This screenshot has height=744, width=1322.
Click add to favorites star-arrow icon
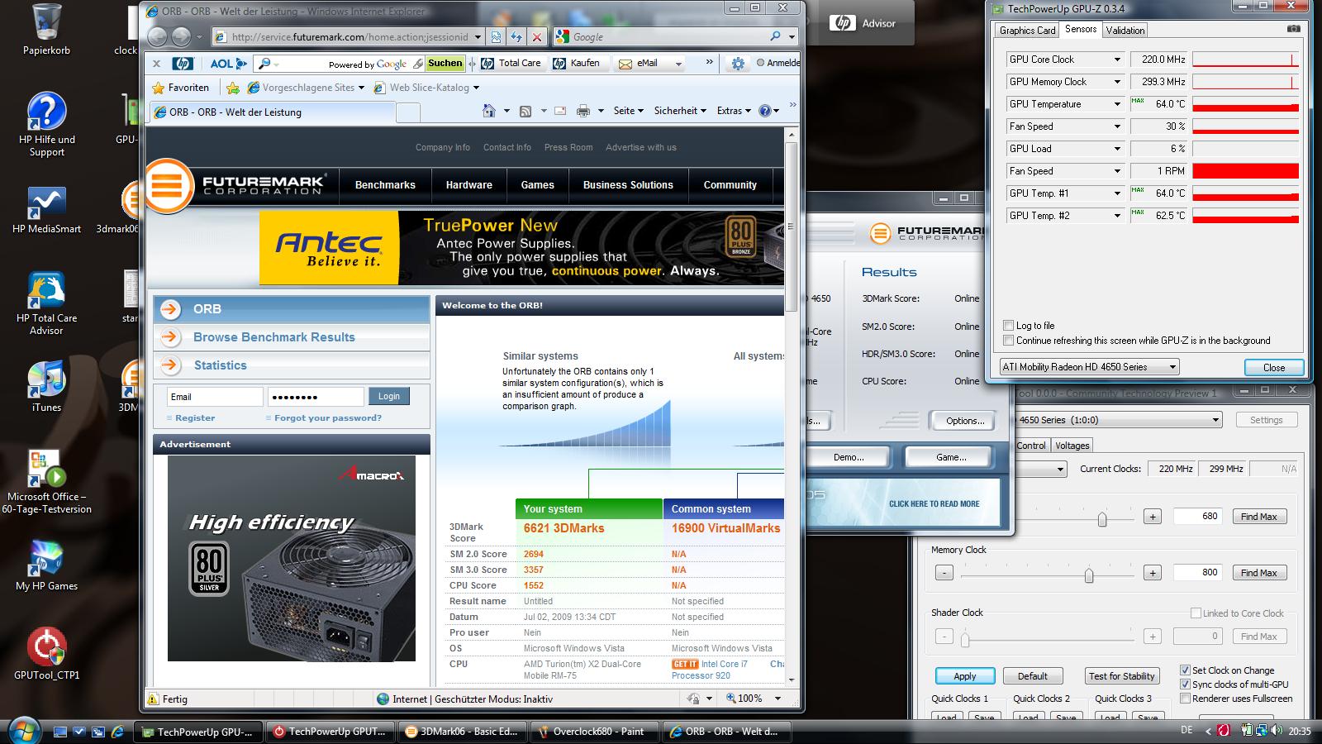tap(233, 88)
